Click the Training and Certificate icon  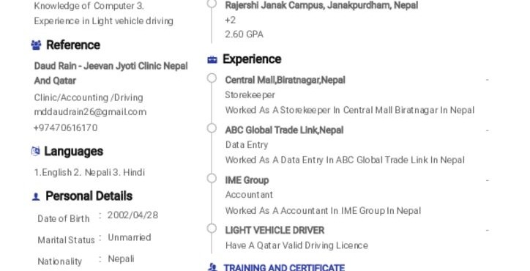pos(212,267)
